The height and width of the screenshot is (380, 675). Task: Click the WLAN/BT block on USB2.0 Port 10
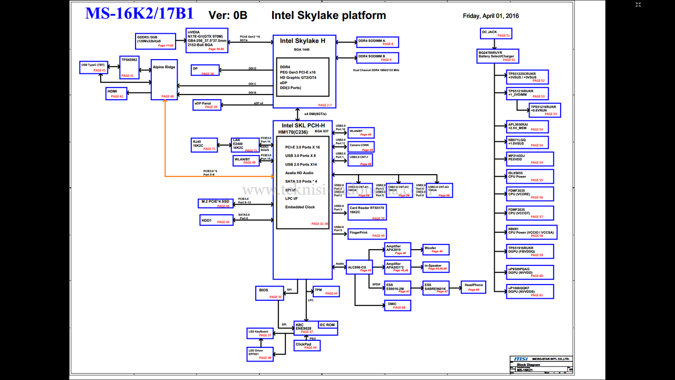tap(361, 132)
